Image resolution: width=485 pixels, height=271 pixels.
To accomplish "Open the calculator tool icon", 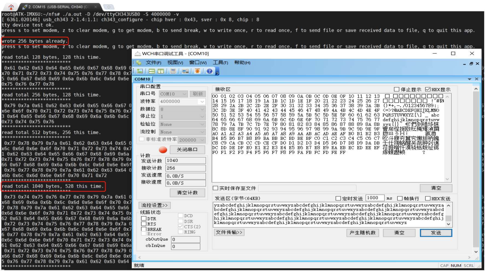I will click(x=173, y=71).
